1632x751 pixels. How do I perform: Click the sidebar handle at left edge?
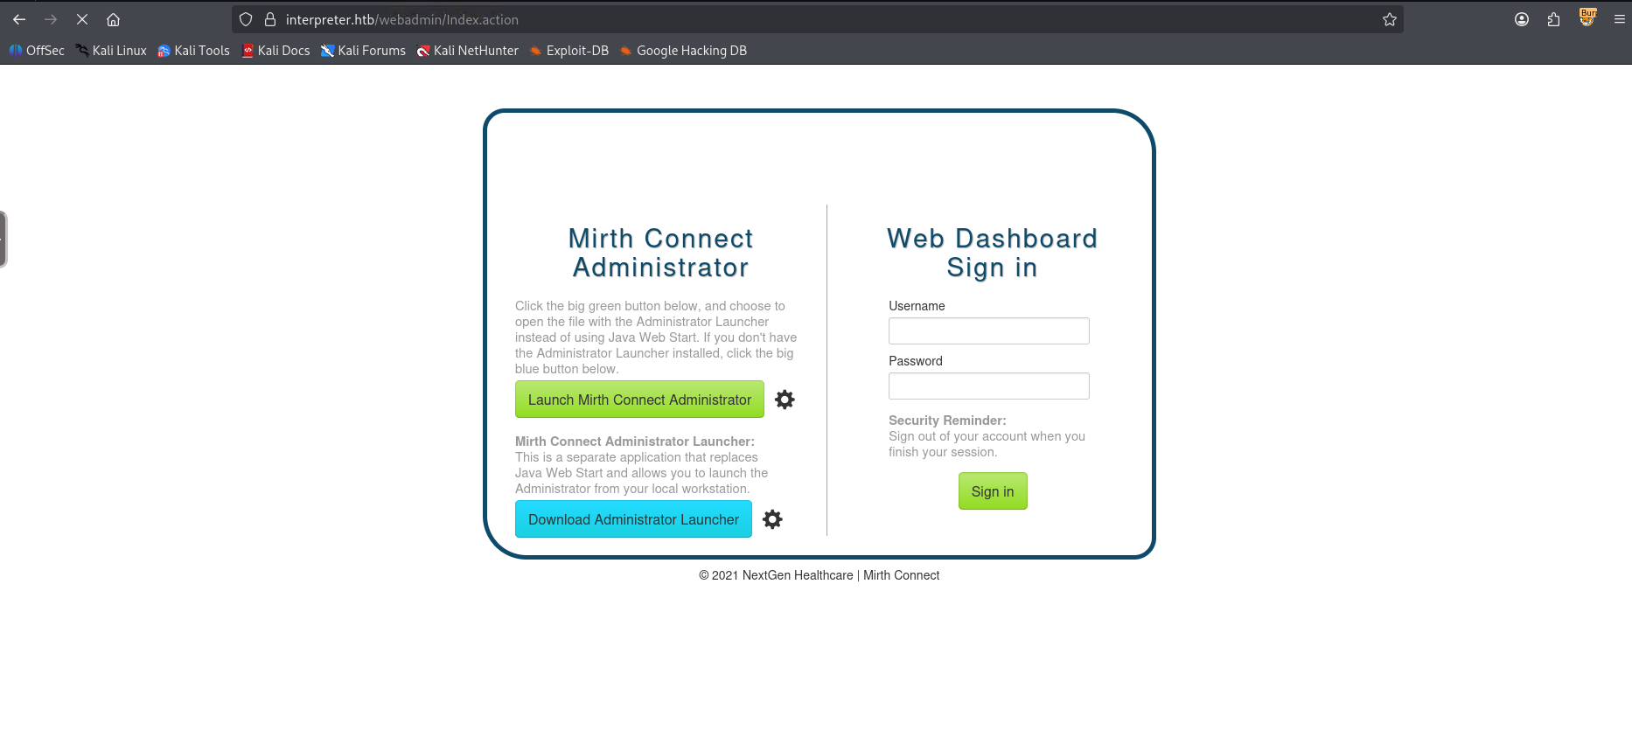tap(3, 240)
